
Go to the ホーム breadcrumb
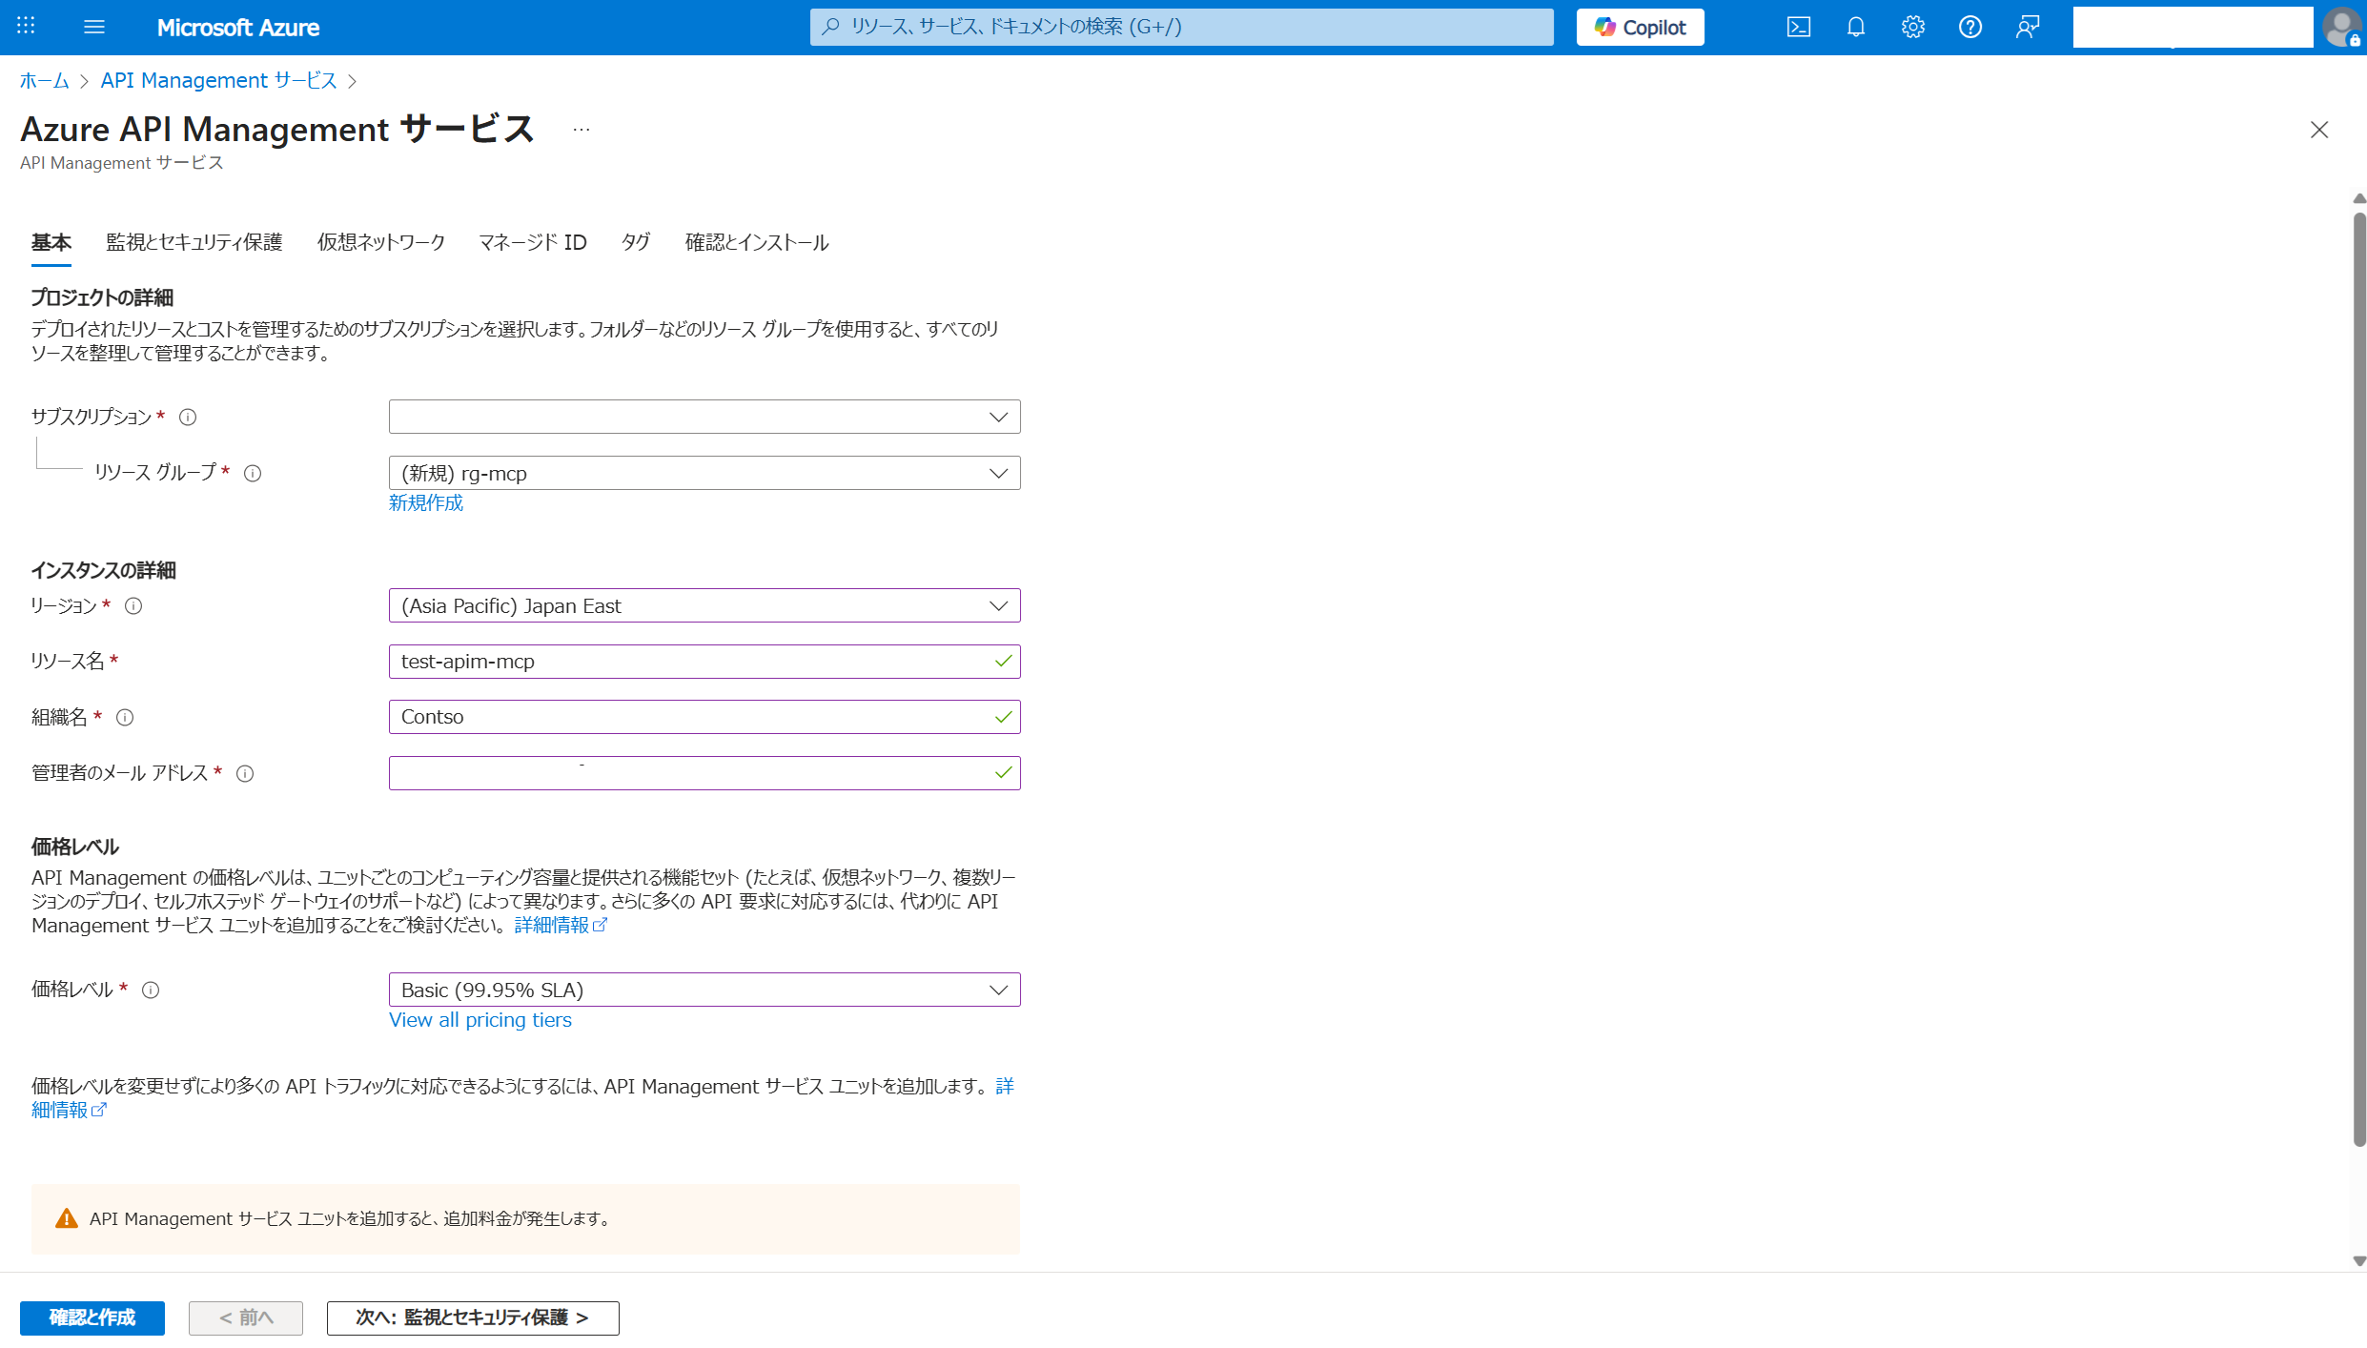(44, 80)
